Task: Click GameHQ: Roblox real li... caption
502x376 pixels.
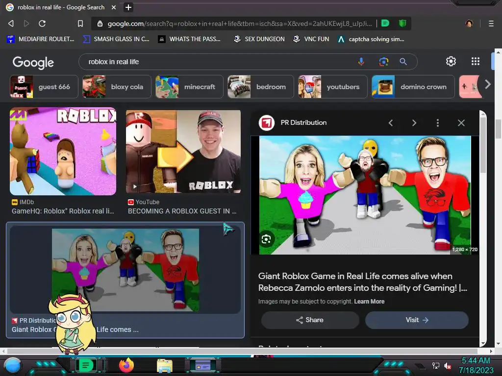Action: tap(63, 211)
